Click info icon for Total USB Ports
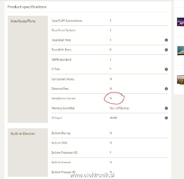The image size is (184, 179). [x=166, y=40]
